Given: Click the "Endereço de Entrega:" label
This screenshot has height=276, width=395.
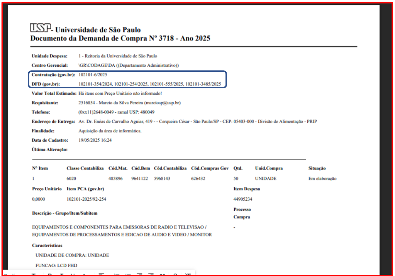Looking at the screenshot, I should coord(53,121).
